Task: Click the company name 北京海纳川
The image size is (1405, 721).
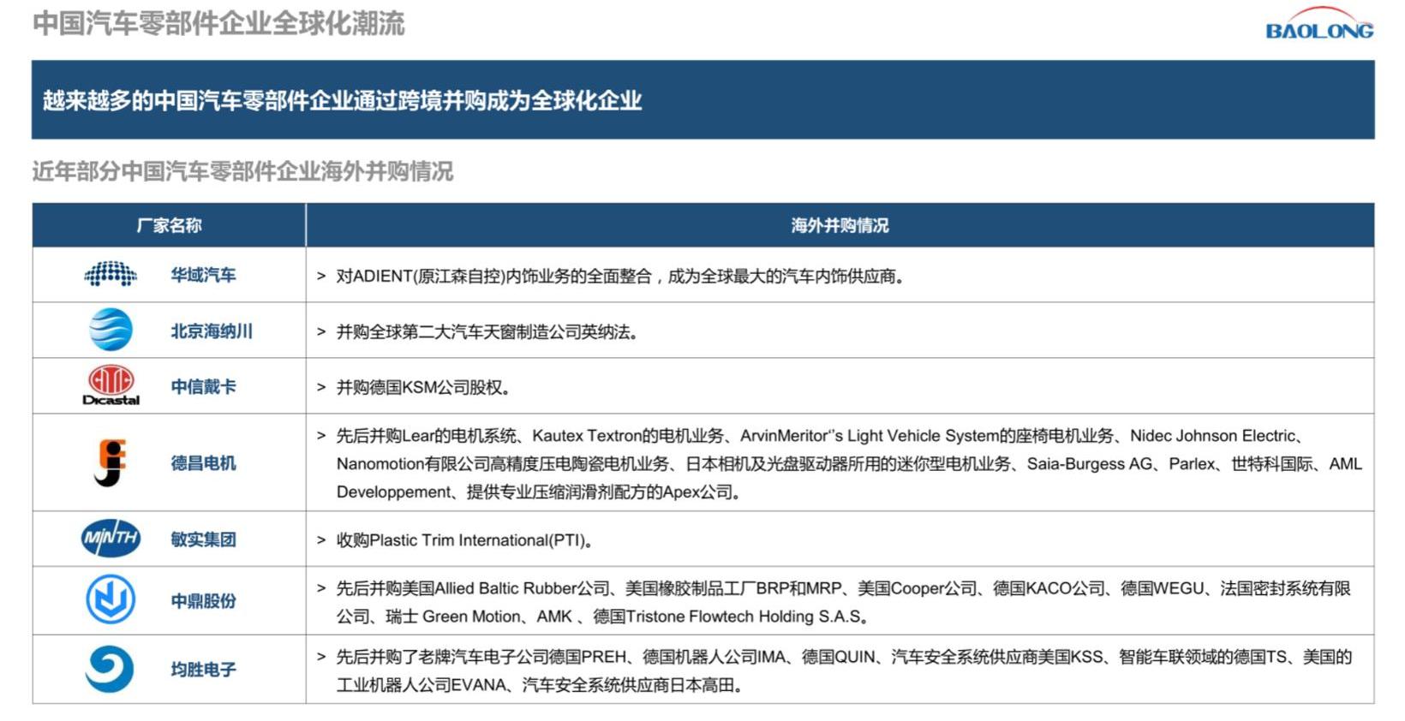Action: [212, 331]
